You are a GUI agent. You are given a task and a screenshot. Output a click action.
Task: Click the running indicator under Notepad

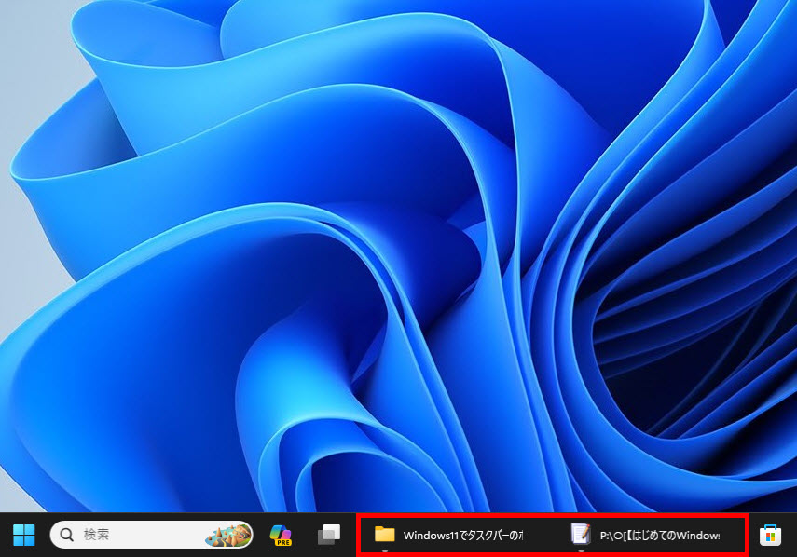pyautogui.click(x=581, y=550)
